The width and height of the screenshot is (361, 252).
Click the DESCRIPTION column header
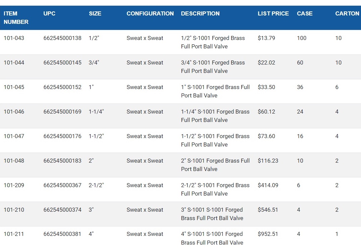200,14
